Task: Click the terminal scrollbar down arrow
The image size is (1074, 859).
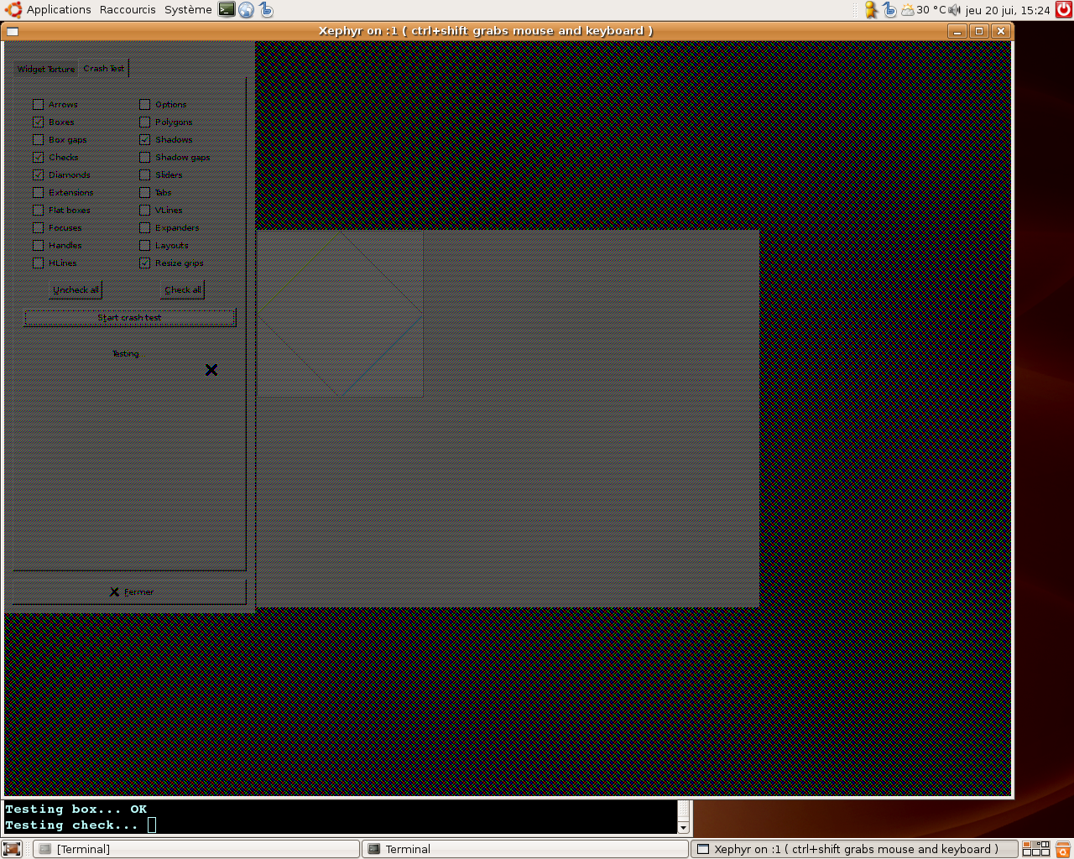Action: [684, 827]
